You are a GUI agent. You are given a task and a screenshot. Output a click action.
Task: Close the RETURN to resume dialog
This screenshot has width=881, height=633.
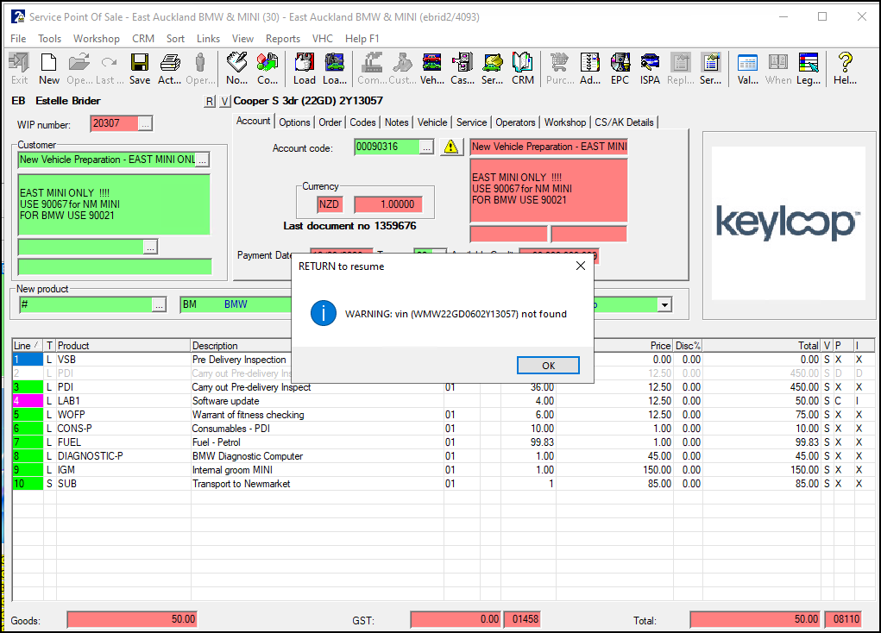click(580, 266)
